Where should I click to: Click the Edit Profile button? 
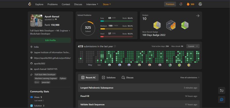pos(51,40)
